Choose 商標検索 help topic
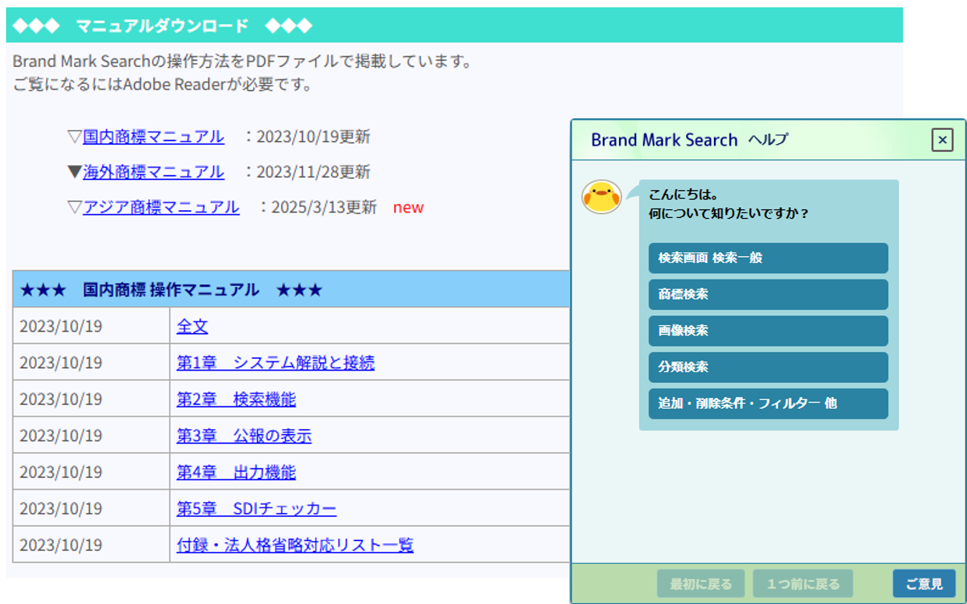The width and height of the screenshot is (967, 604). [x=768, y=294]
